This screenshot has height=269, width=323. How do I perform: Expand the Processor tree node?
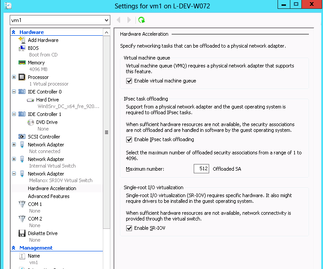[14, 77]
